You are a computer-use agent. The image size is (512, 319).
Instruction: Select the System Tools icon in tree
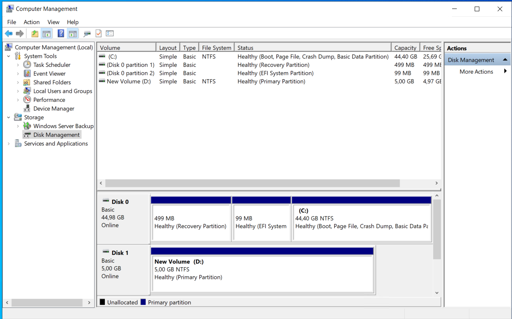click(x=18, y=56)
